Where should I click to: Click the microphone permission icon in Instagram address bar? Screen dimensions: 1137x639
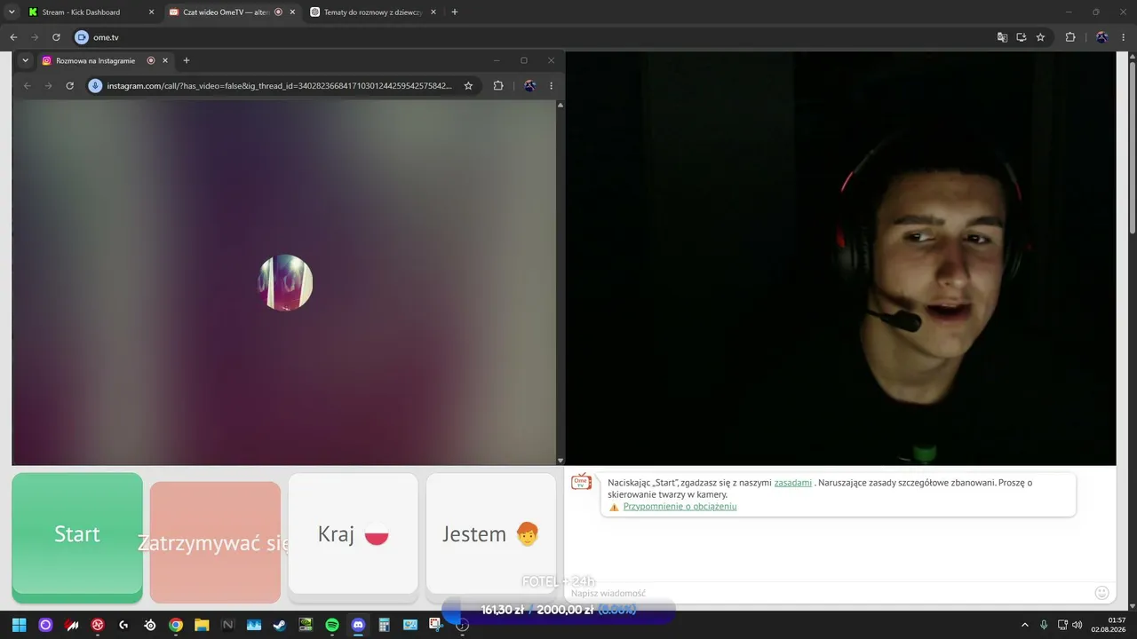tap(95, 86)
